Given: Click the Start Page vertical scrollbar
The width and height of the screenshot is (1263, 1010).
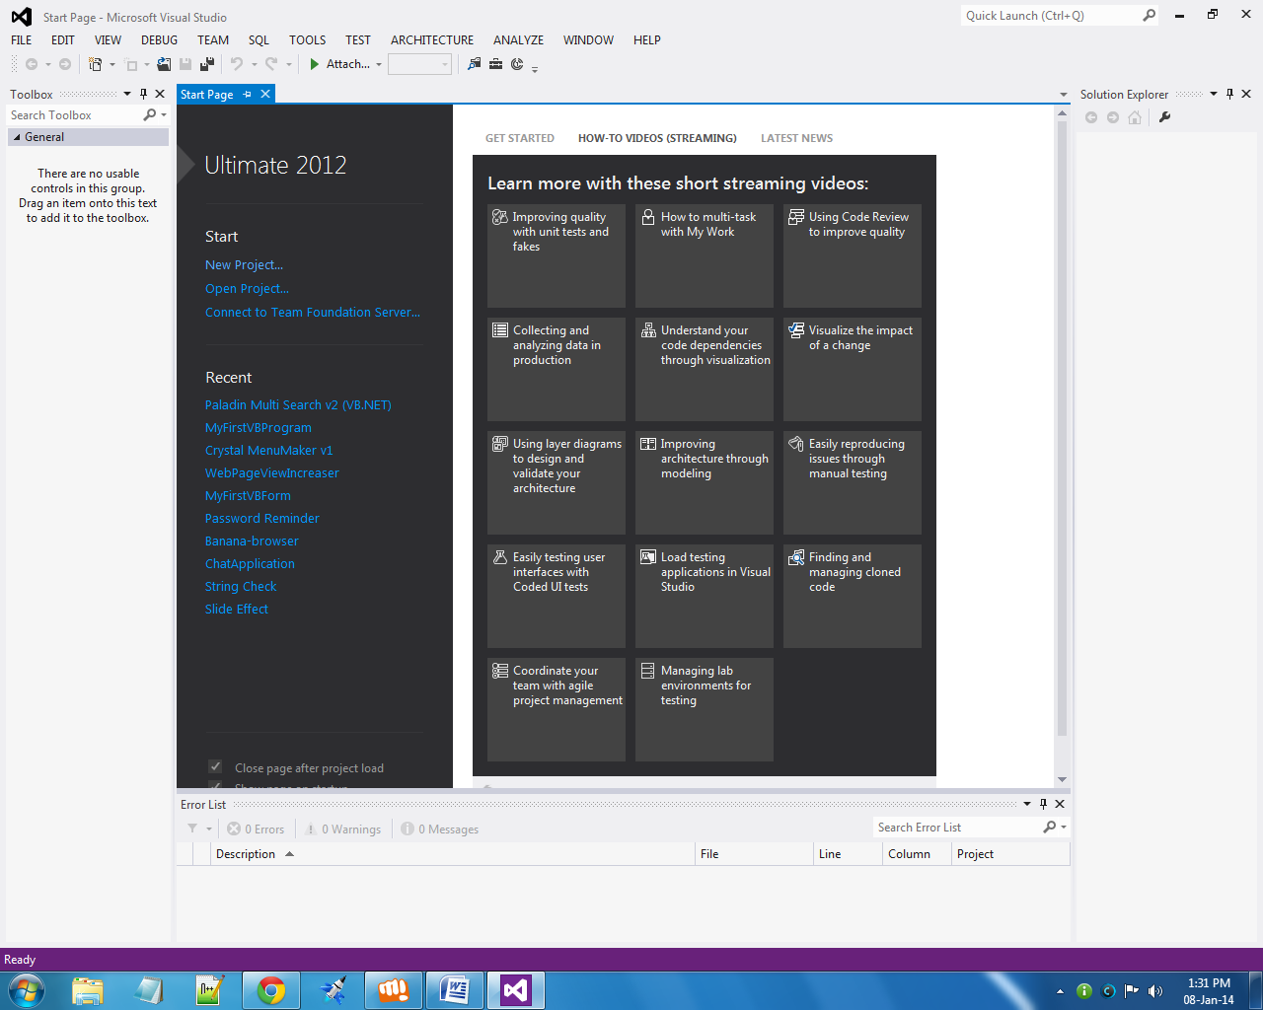Looking at the screenshot, I should tap(1062, 429).
